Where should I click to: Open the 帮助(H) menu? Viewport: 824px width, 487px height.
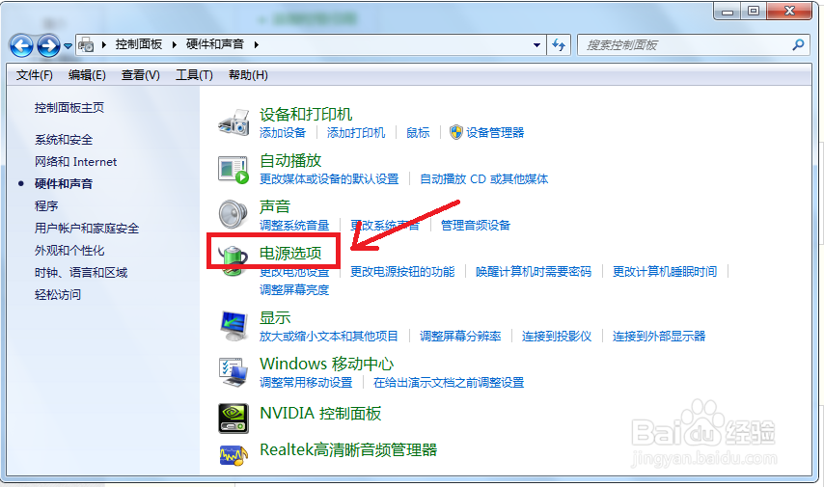[248, 75]
